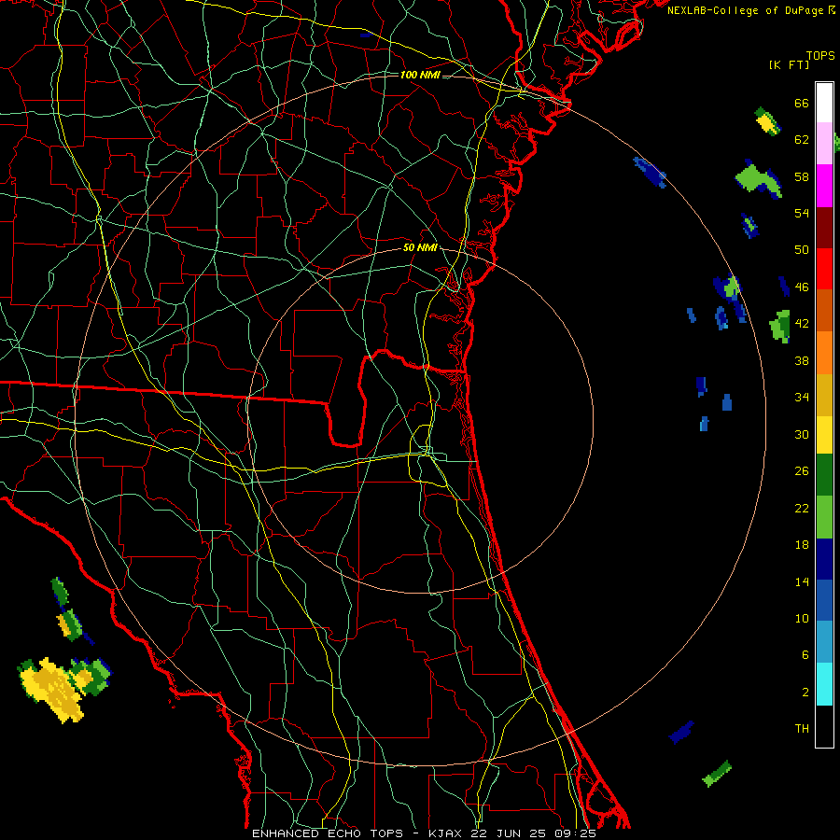Click the legend value 10

coord(802,618)
